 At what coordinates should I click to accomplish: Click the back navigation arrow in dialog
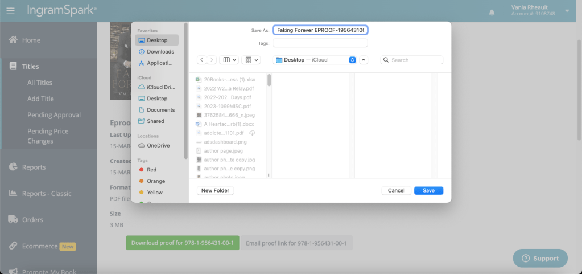tap(202, 60)
